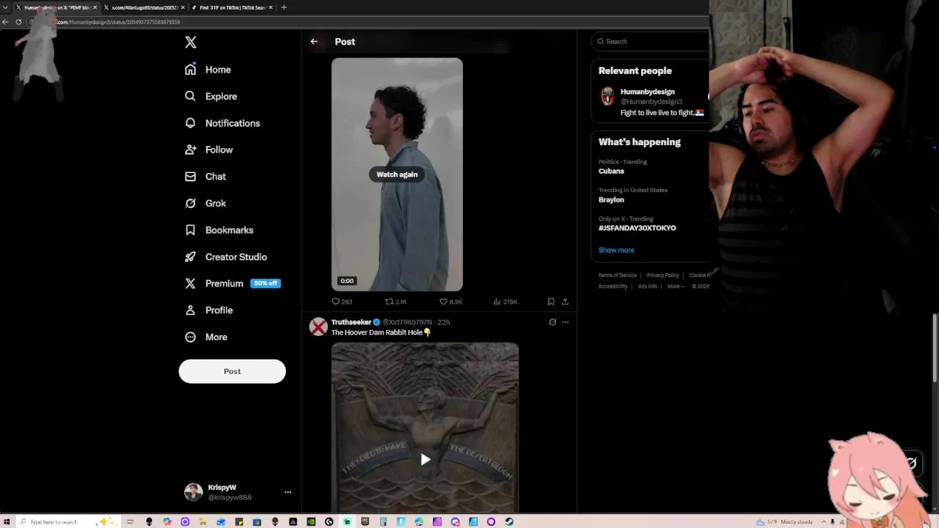
Task: Open the browser tab search dropdown
Action: tap(6, 7)
